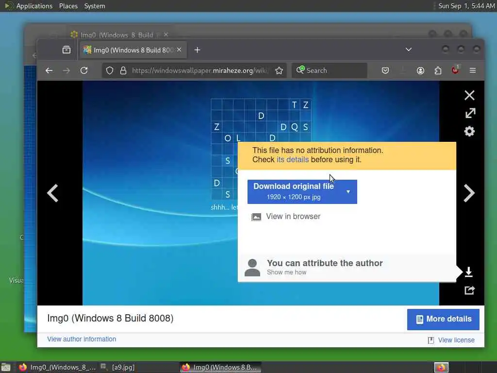Open the list all tabs chevron

click(x=409, y=50)
